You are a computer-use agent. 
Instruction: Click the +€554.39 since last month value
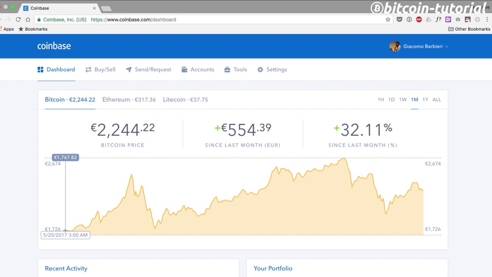[243, 130]
